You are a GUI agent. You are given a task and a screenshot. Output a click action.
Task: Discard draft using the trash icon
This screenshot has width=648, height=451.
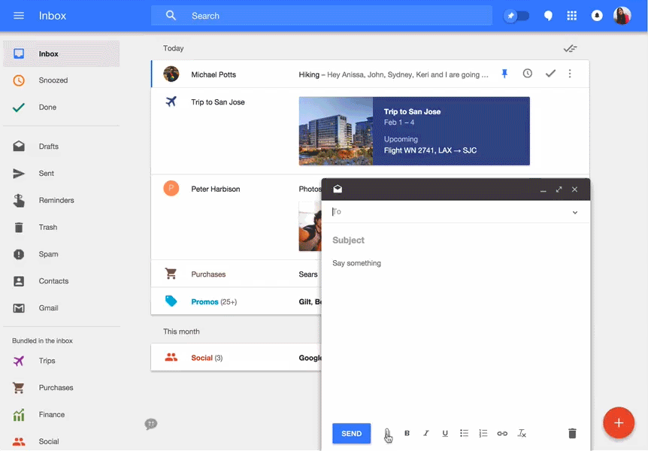pos(572,434)
